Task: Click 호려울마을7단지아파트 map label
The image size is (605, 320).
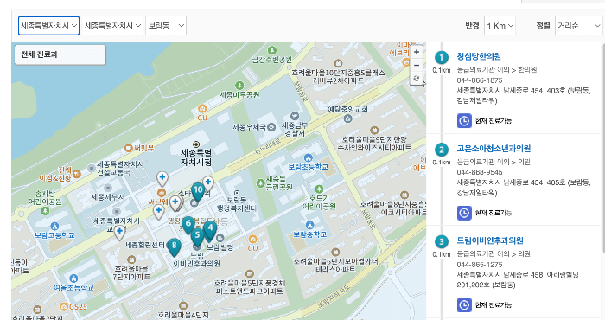Action: pyautogui.click(x=131, y=272)
